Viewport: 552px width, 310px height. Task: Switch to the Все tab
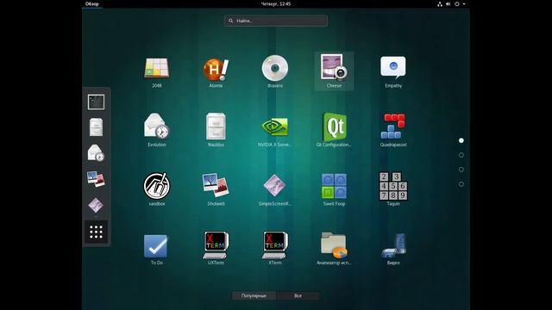point(298,295)
